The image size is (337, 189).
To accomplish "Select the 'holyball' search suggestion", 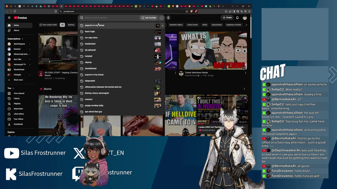I will click(x=121, y=56).
